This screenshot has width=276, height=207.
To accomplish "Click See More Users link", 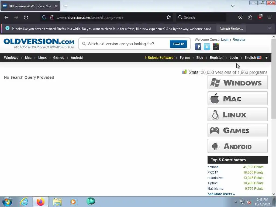I will click(221, 194).
